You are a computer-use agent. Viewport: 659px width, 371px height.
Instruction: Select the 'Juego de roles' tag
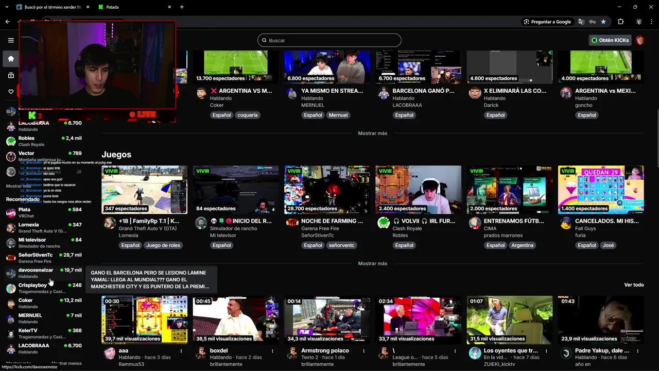tap(163, 245)
